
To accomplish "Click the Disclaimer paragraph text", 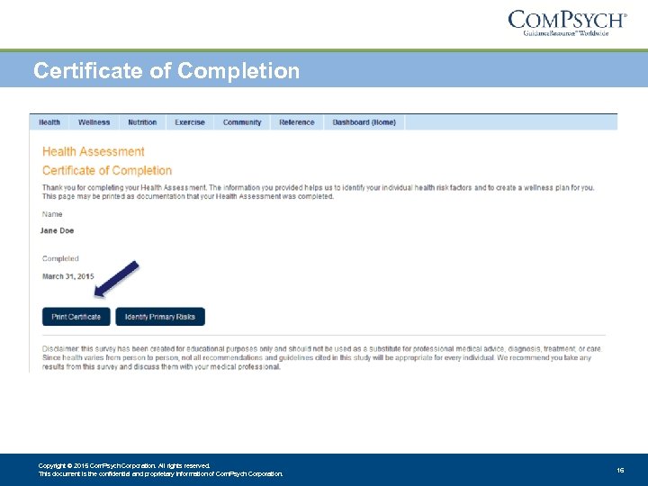I will pyautogui.click(x=322, y=357).
